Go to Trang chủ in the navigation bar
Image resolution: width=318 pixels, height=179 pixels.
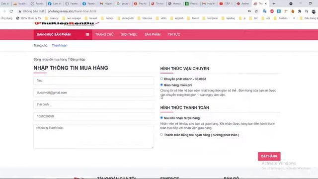[x=104, y=34]
